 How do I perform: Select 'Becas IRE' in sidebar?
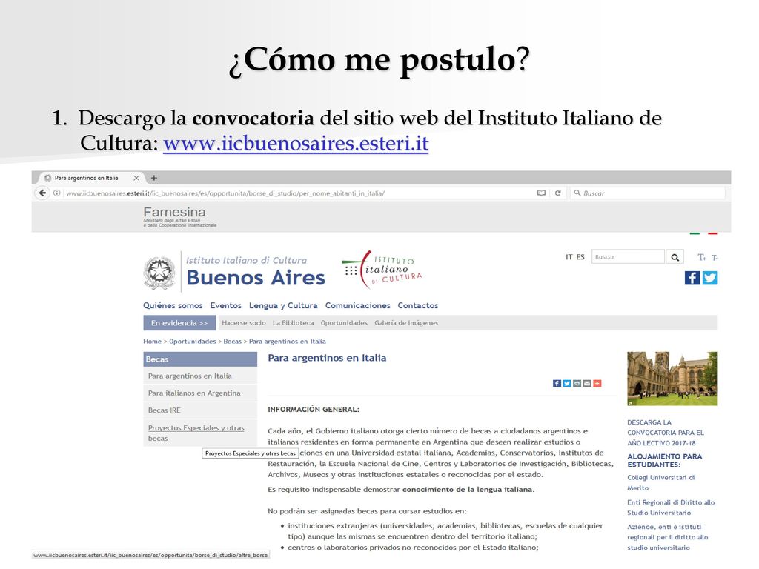click(200, 410)
